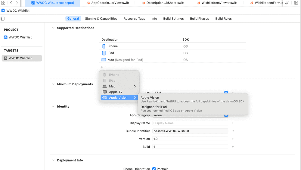Viewport: 301px width, 170px height.
Task: Toggle Portrait orientation checkbox
Action: pos(154,169)
